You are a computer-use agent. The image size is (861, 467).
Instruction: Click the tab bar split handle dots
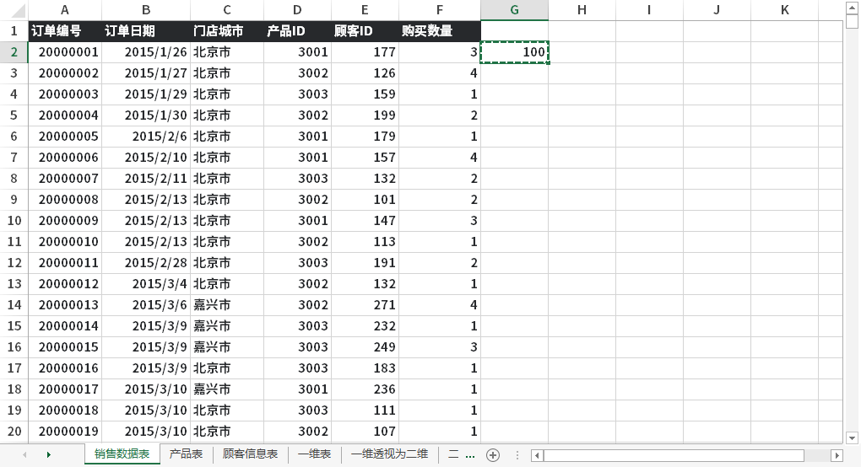coord(517,455)
